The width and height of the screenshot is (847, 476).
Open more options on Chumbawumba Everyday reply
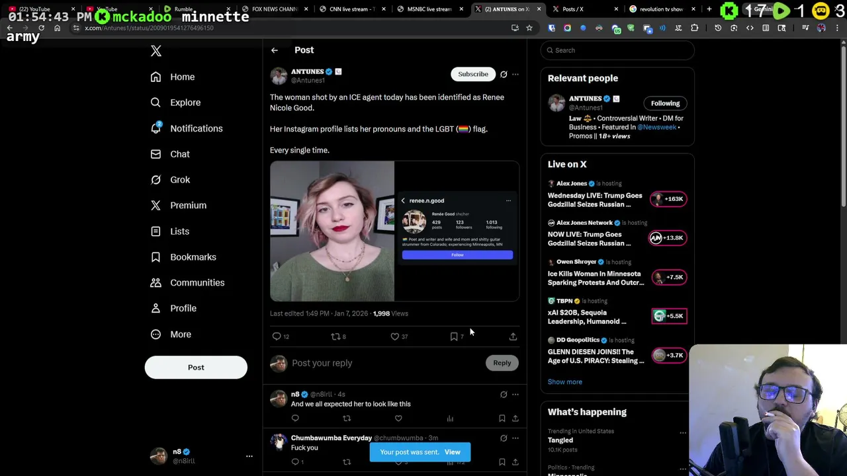[x=515, y=438]
